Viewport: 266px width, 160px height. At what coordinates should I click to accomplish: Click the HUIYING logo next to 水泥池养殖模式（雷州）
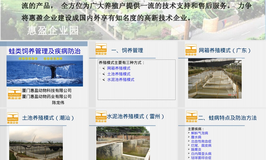point(101,117)
